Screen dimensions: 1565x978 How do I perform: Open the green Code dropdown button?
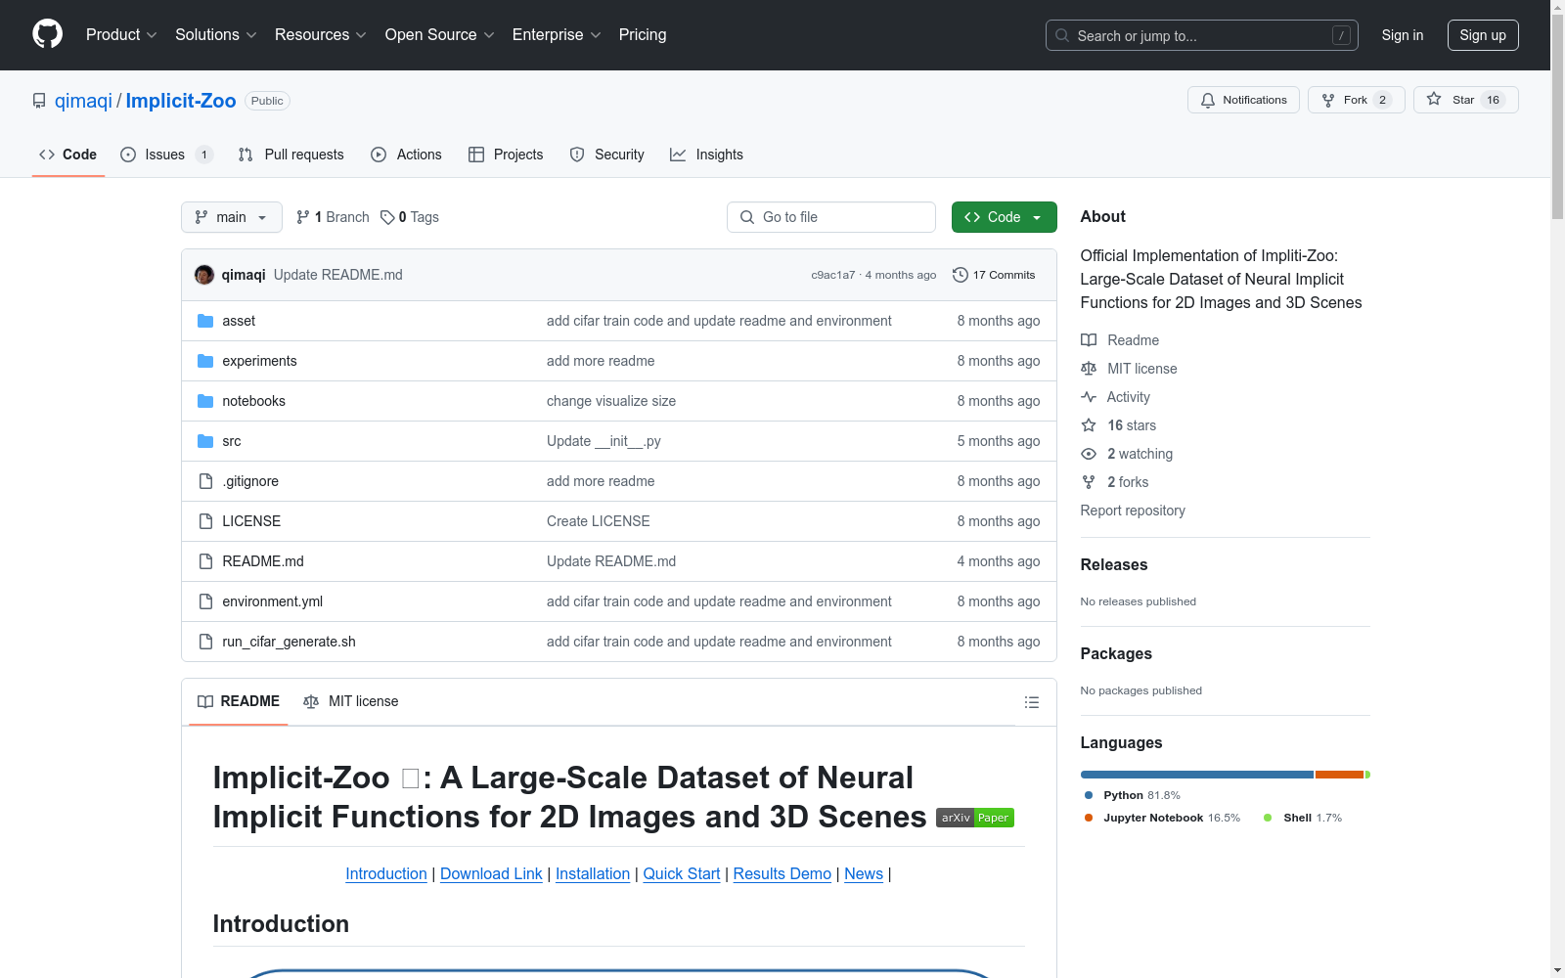[1004, 217]
